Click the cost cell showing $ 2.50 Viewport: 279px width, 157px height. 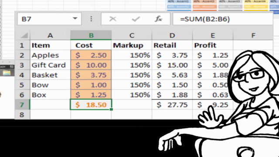click(x=91, y=55)
